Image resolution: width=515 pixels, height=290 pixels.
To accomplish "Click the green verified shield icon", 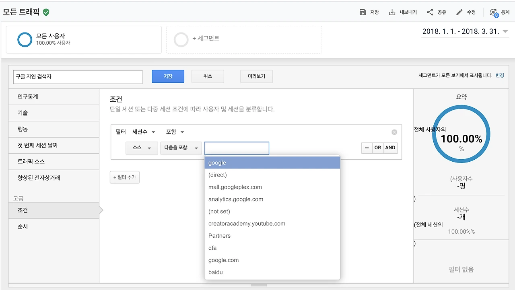I will [46, 12].
